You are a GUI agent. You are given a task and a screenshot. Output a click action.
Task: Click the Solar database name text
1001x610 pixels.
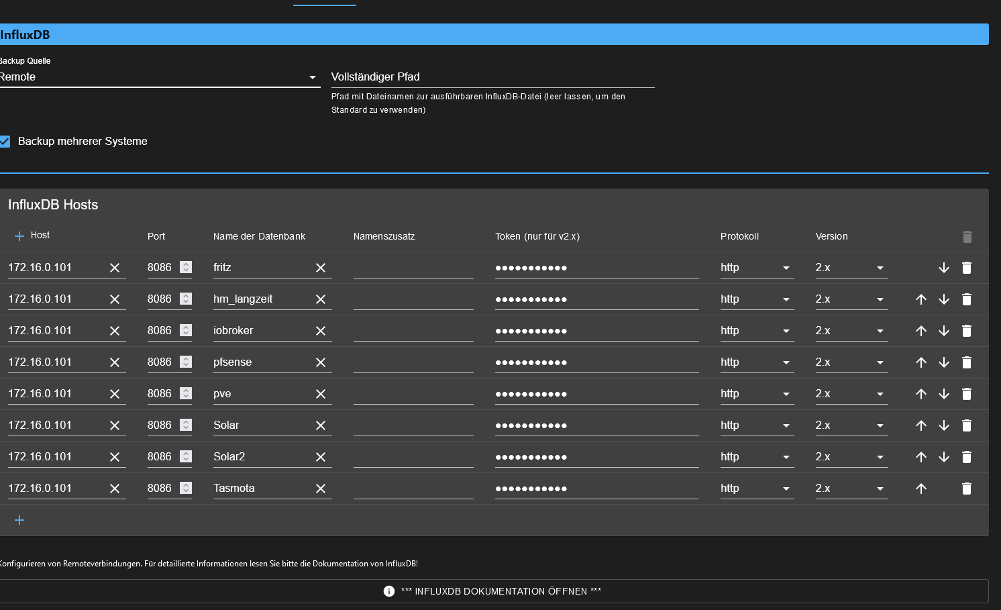226,425
